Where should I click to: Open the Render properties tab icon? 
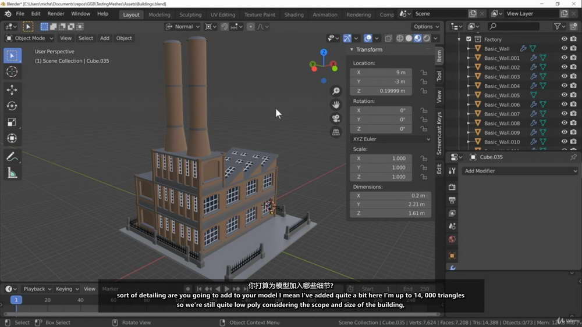[x=452, y=187]
